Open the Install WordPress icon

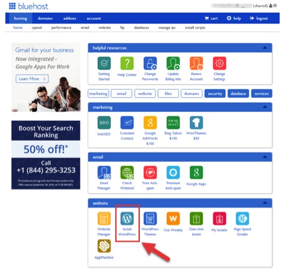pos(127,218)
